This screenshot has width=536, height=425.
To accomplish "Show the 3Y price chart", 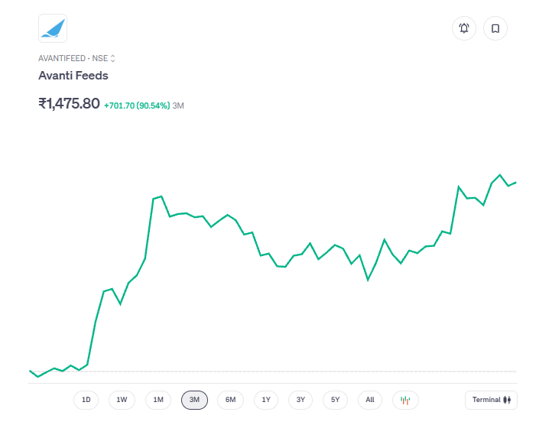I will (300, 400).
